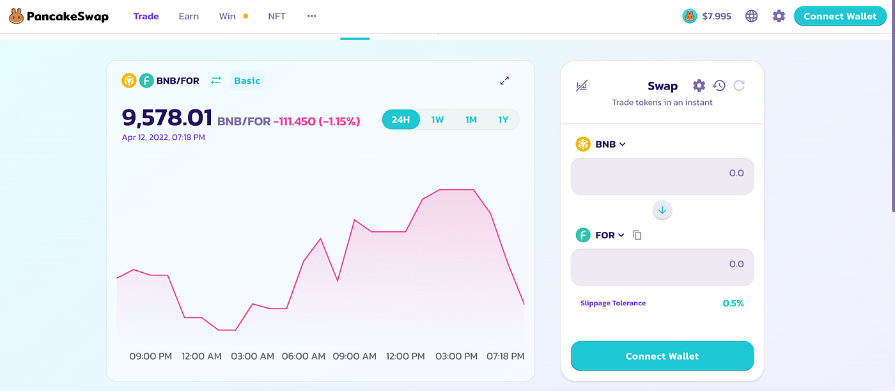
Task: Click the Apr 12, 2022, 07:18 PM timestamp
Action: coord(164,137)
